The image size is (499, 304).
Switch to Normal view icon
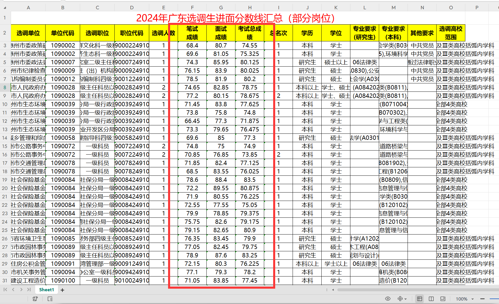419,299
